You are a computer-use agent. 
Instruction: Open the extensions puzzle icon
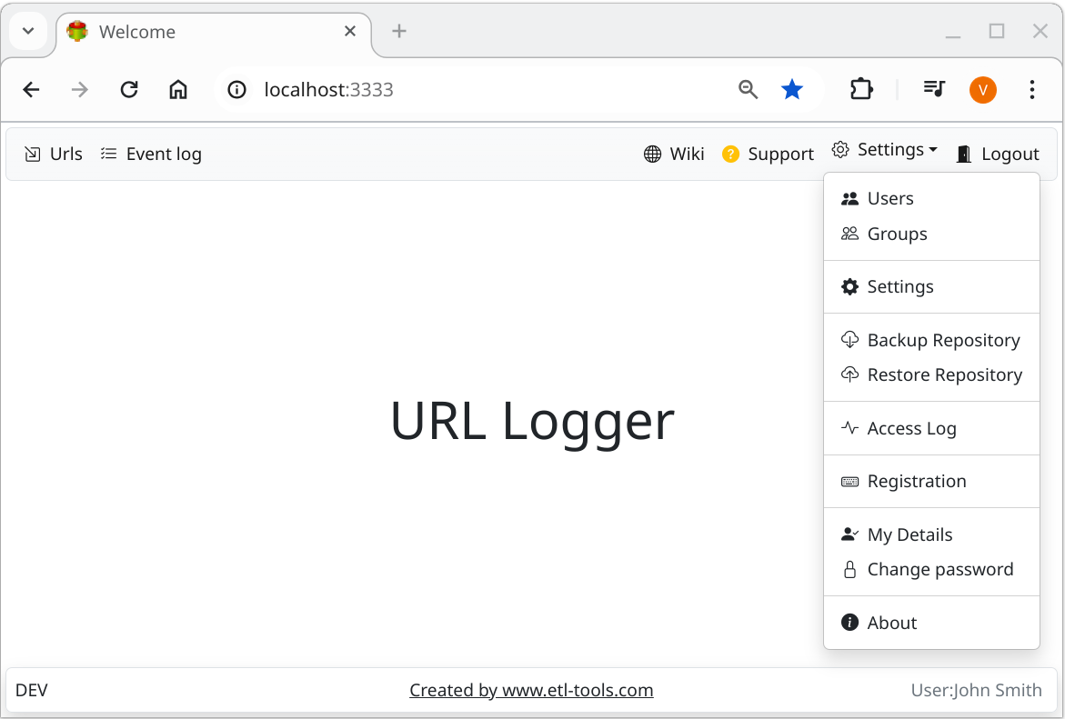click(861, 90)
